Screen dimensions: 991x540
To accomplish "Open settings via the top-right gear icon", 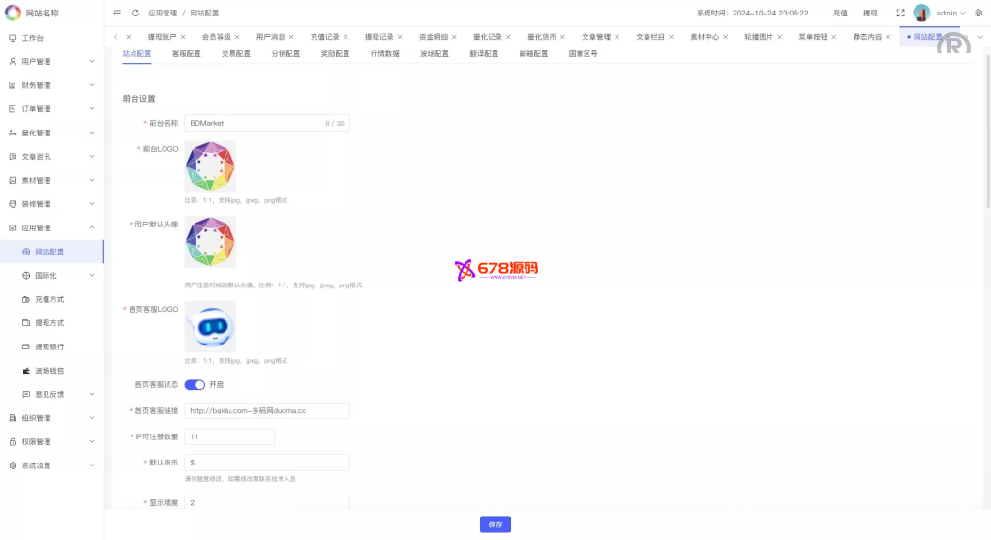I will (x=978, y=14).
